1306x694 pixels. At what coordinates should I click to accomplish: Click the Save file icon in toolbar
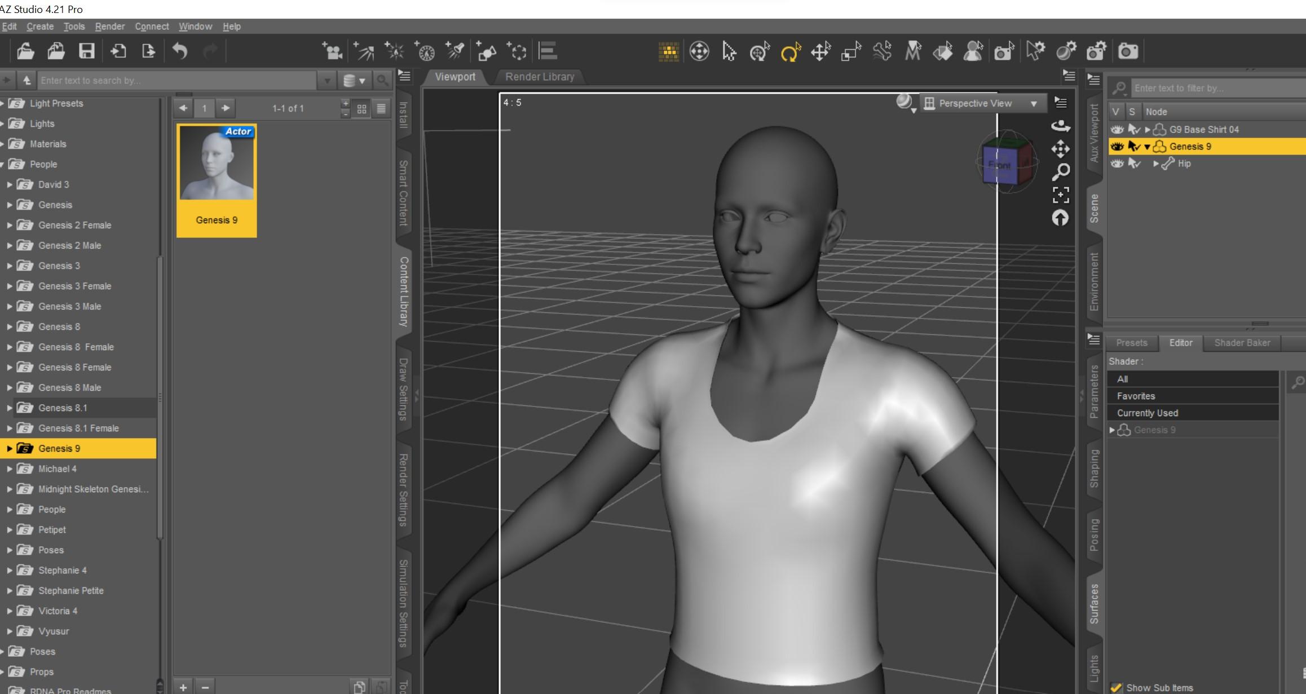(86, 51)
